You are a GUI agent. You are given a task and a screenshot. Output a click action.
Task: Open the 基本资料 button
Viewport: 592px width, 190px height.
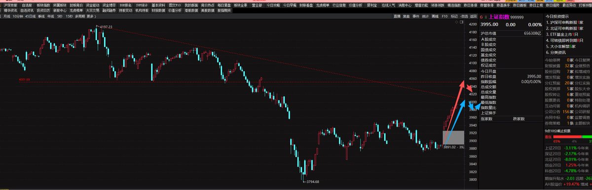pyautogui.click(x=158, y=5)
